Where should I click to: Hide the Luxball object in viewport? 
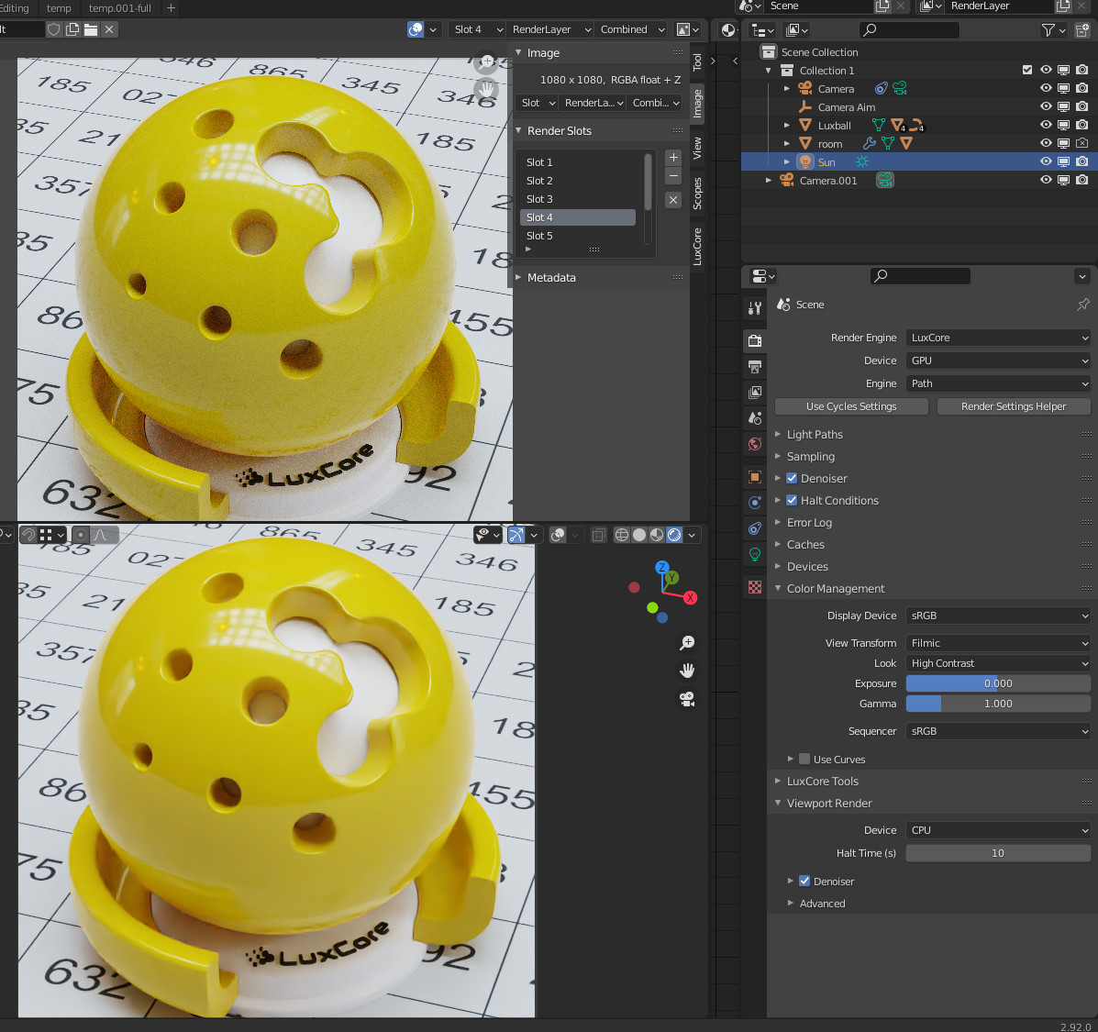pyautogui.click(x=1046, y=126)
